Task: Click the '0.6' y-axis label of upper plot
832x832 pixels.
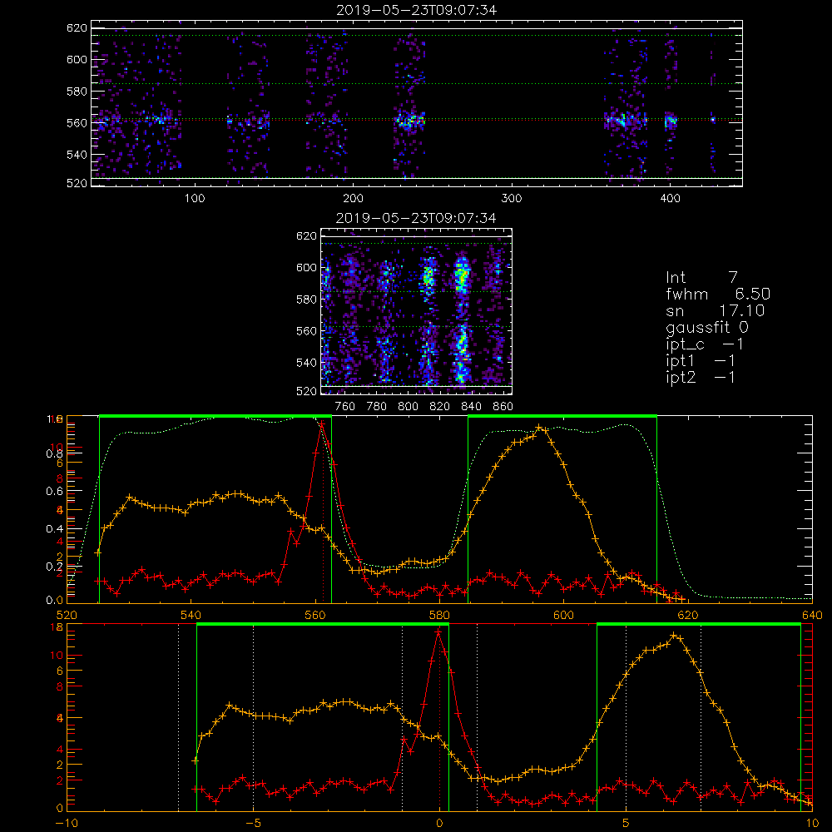Action: point(54,491)
